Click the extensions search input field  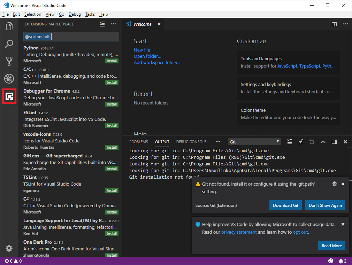(x=71, y=37)
